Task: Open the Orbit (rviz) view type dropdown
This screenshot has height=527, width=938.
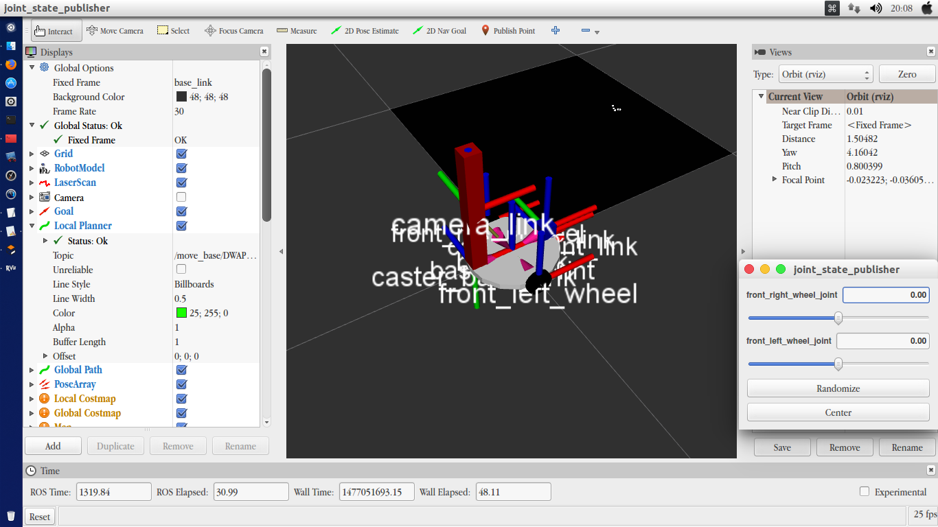Action: click(825, 74)
